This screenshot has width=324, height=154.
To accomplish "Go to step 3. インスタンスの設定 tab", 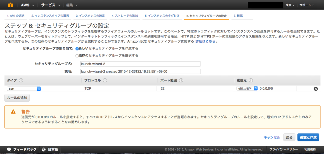I will [90, 16].
